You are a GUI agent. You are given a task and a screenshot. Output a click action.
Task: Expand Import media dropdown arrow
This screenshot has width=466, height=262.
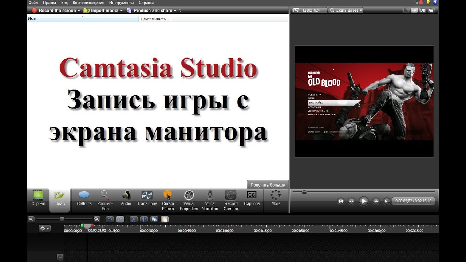(x=121, y=11)
